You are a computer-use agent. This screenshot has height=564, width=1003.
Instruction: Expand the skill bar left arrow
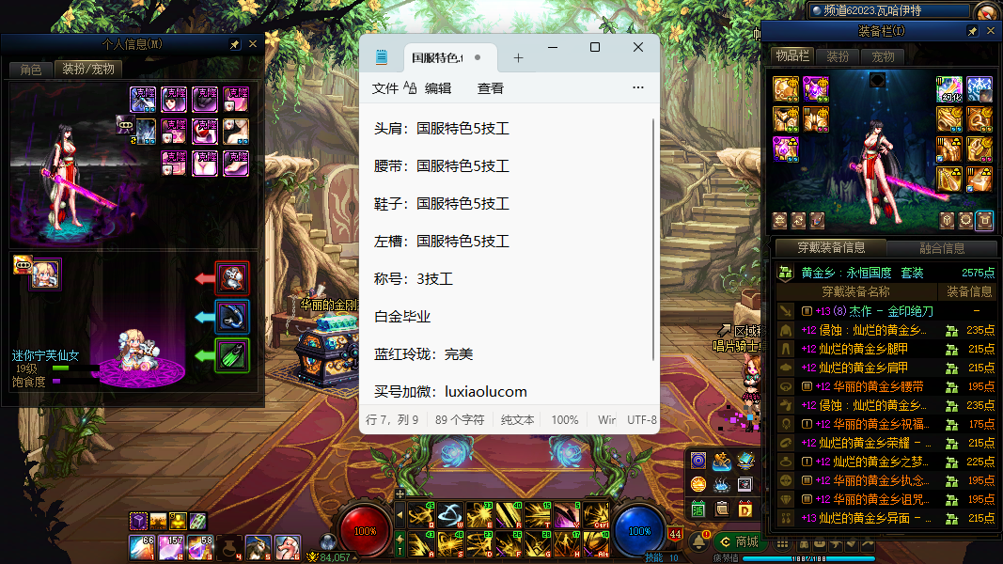tap(400, 513)
